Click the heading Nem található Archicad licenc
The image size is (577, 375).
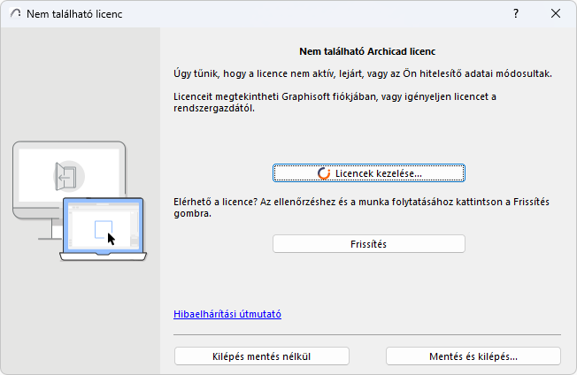pos(368,52)
